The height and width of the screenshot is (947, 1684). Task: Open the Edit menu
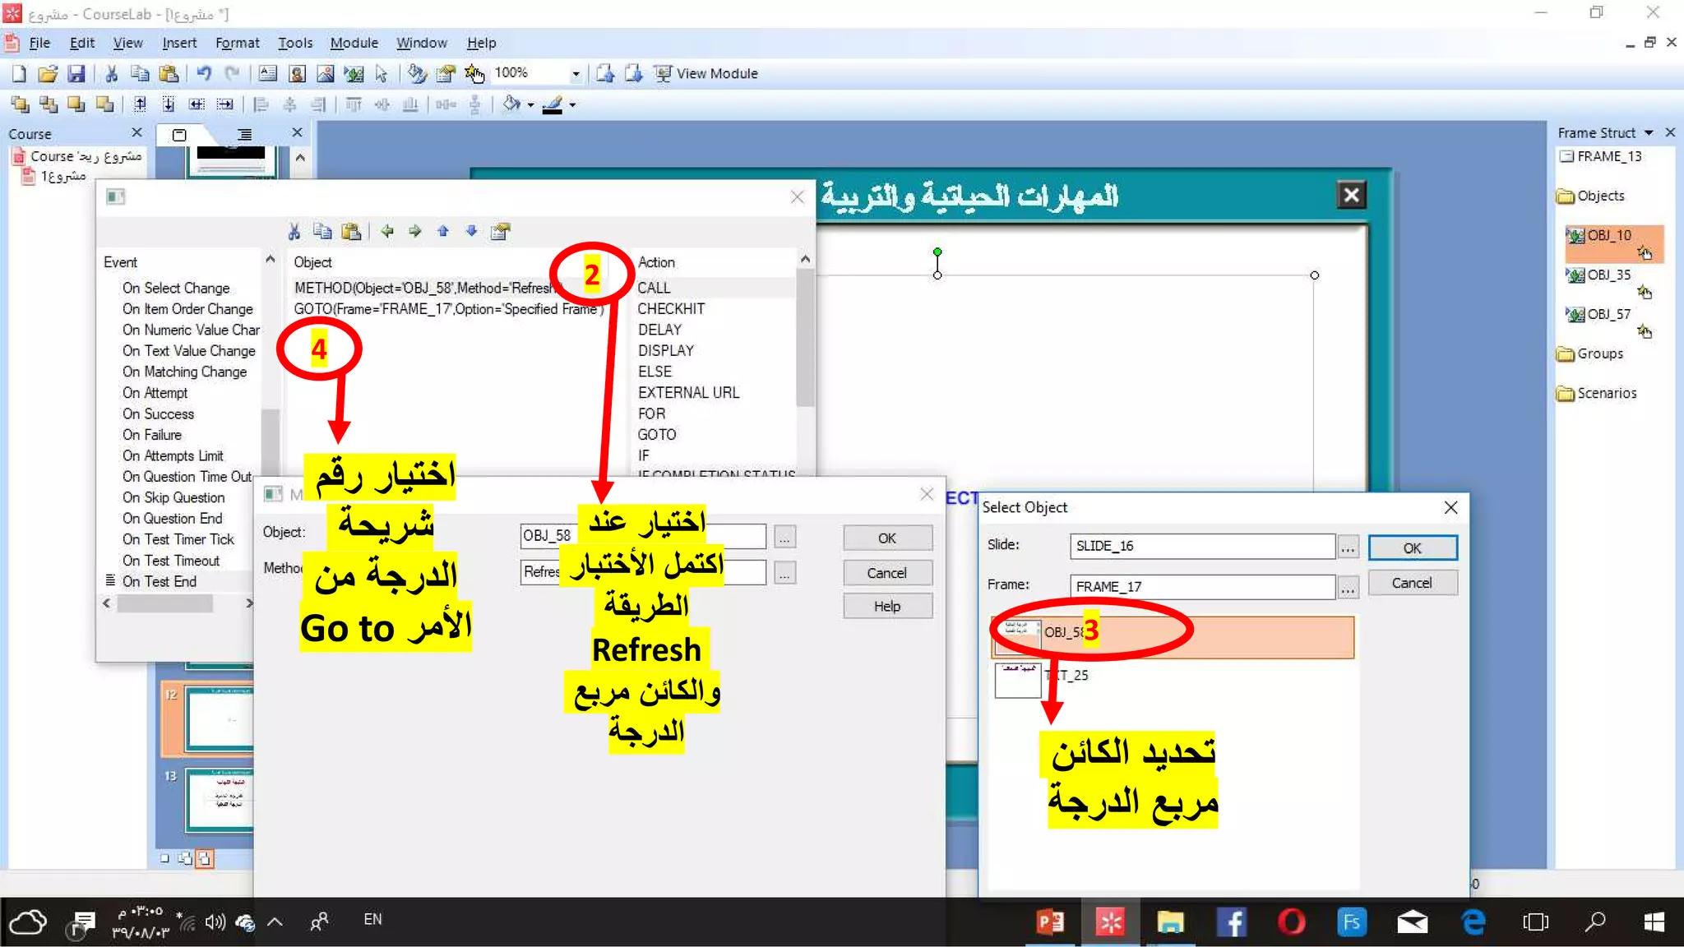point(81,43)
